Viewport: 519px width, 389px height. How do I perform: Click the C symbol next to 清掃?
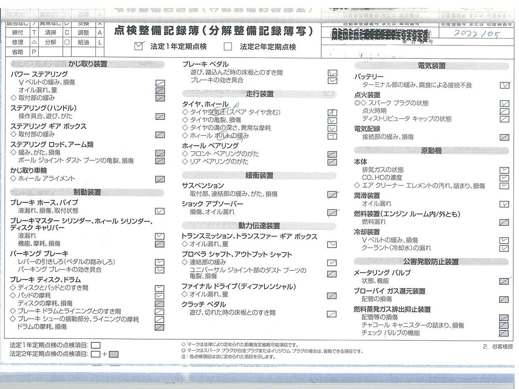(67, 33)
